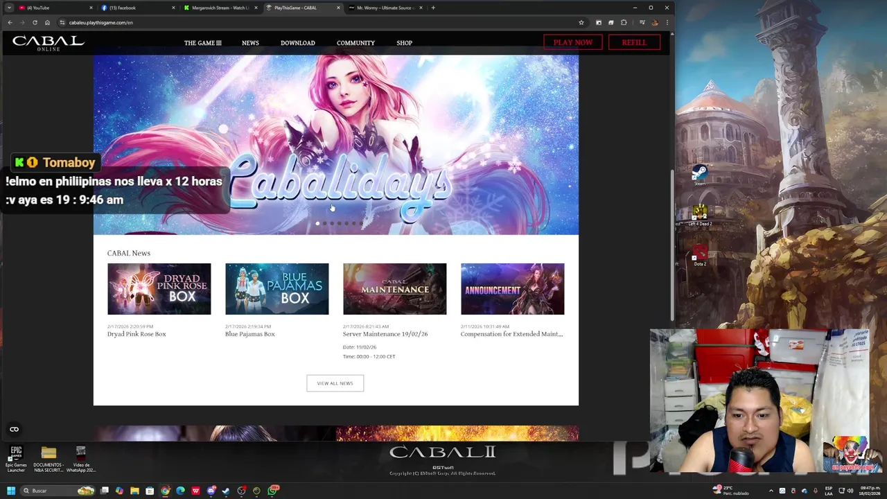Open the Epic Games Launcher desktop icon
The height and width of the screenshot is (499, 887).
click(x=16, y=459)
